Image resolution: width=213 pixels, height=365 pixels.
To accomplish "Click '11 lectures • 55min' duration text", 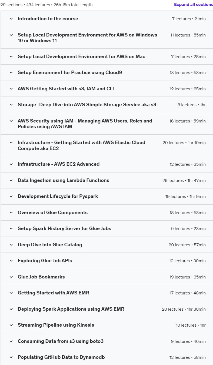I will pyautogui.click(x=188, y=35).
